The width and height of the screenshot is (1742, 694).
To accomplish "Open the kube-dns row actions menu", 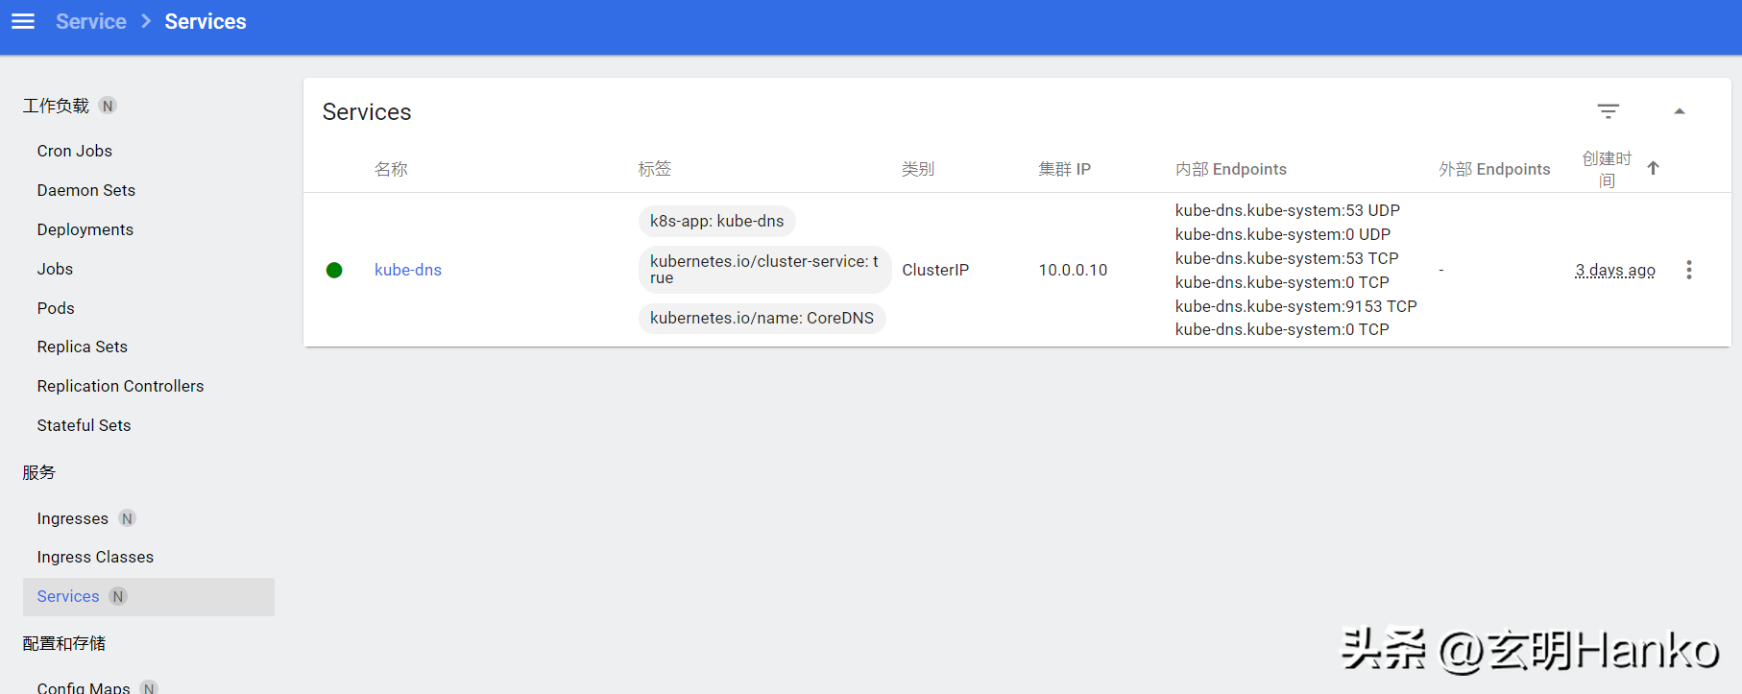I will pos(1688,270).
